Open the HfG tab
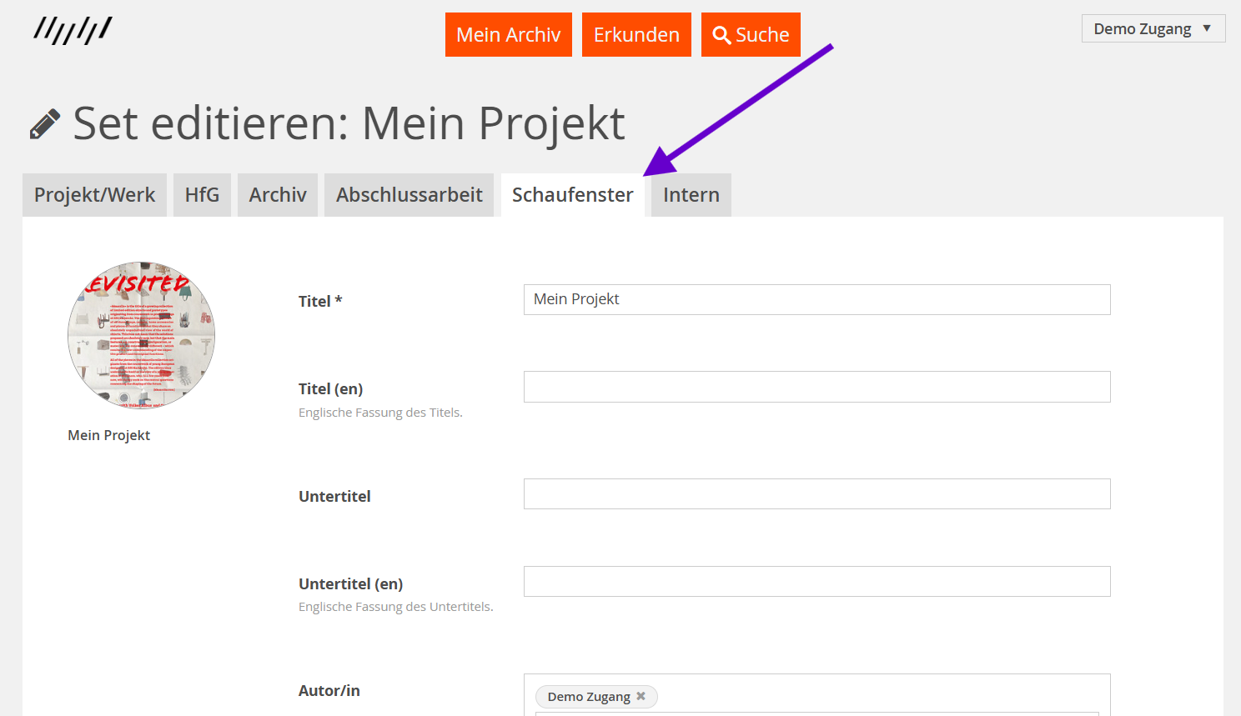 point(202,194)
